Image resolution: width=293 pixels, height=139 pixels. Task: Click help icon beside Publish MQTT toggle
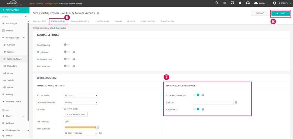(x=203, y=109)
